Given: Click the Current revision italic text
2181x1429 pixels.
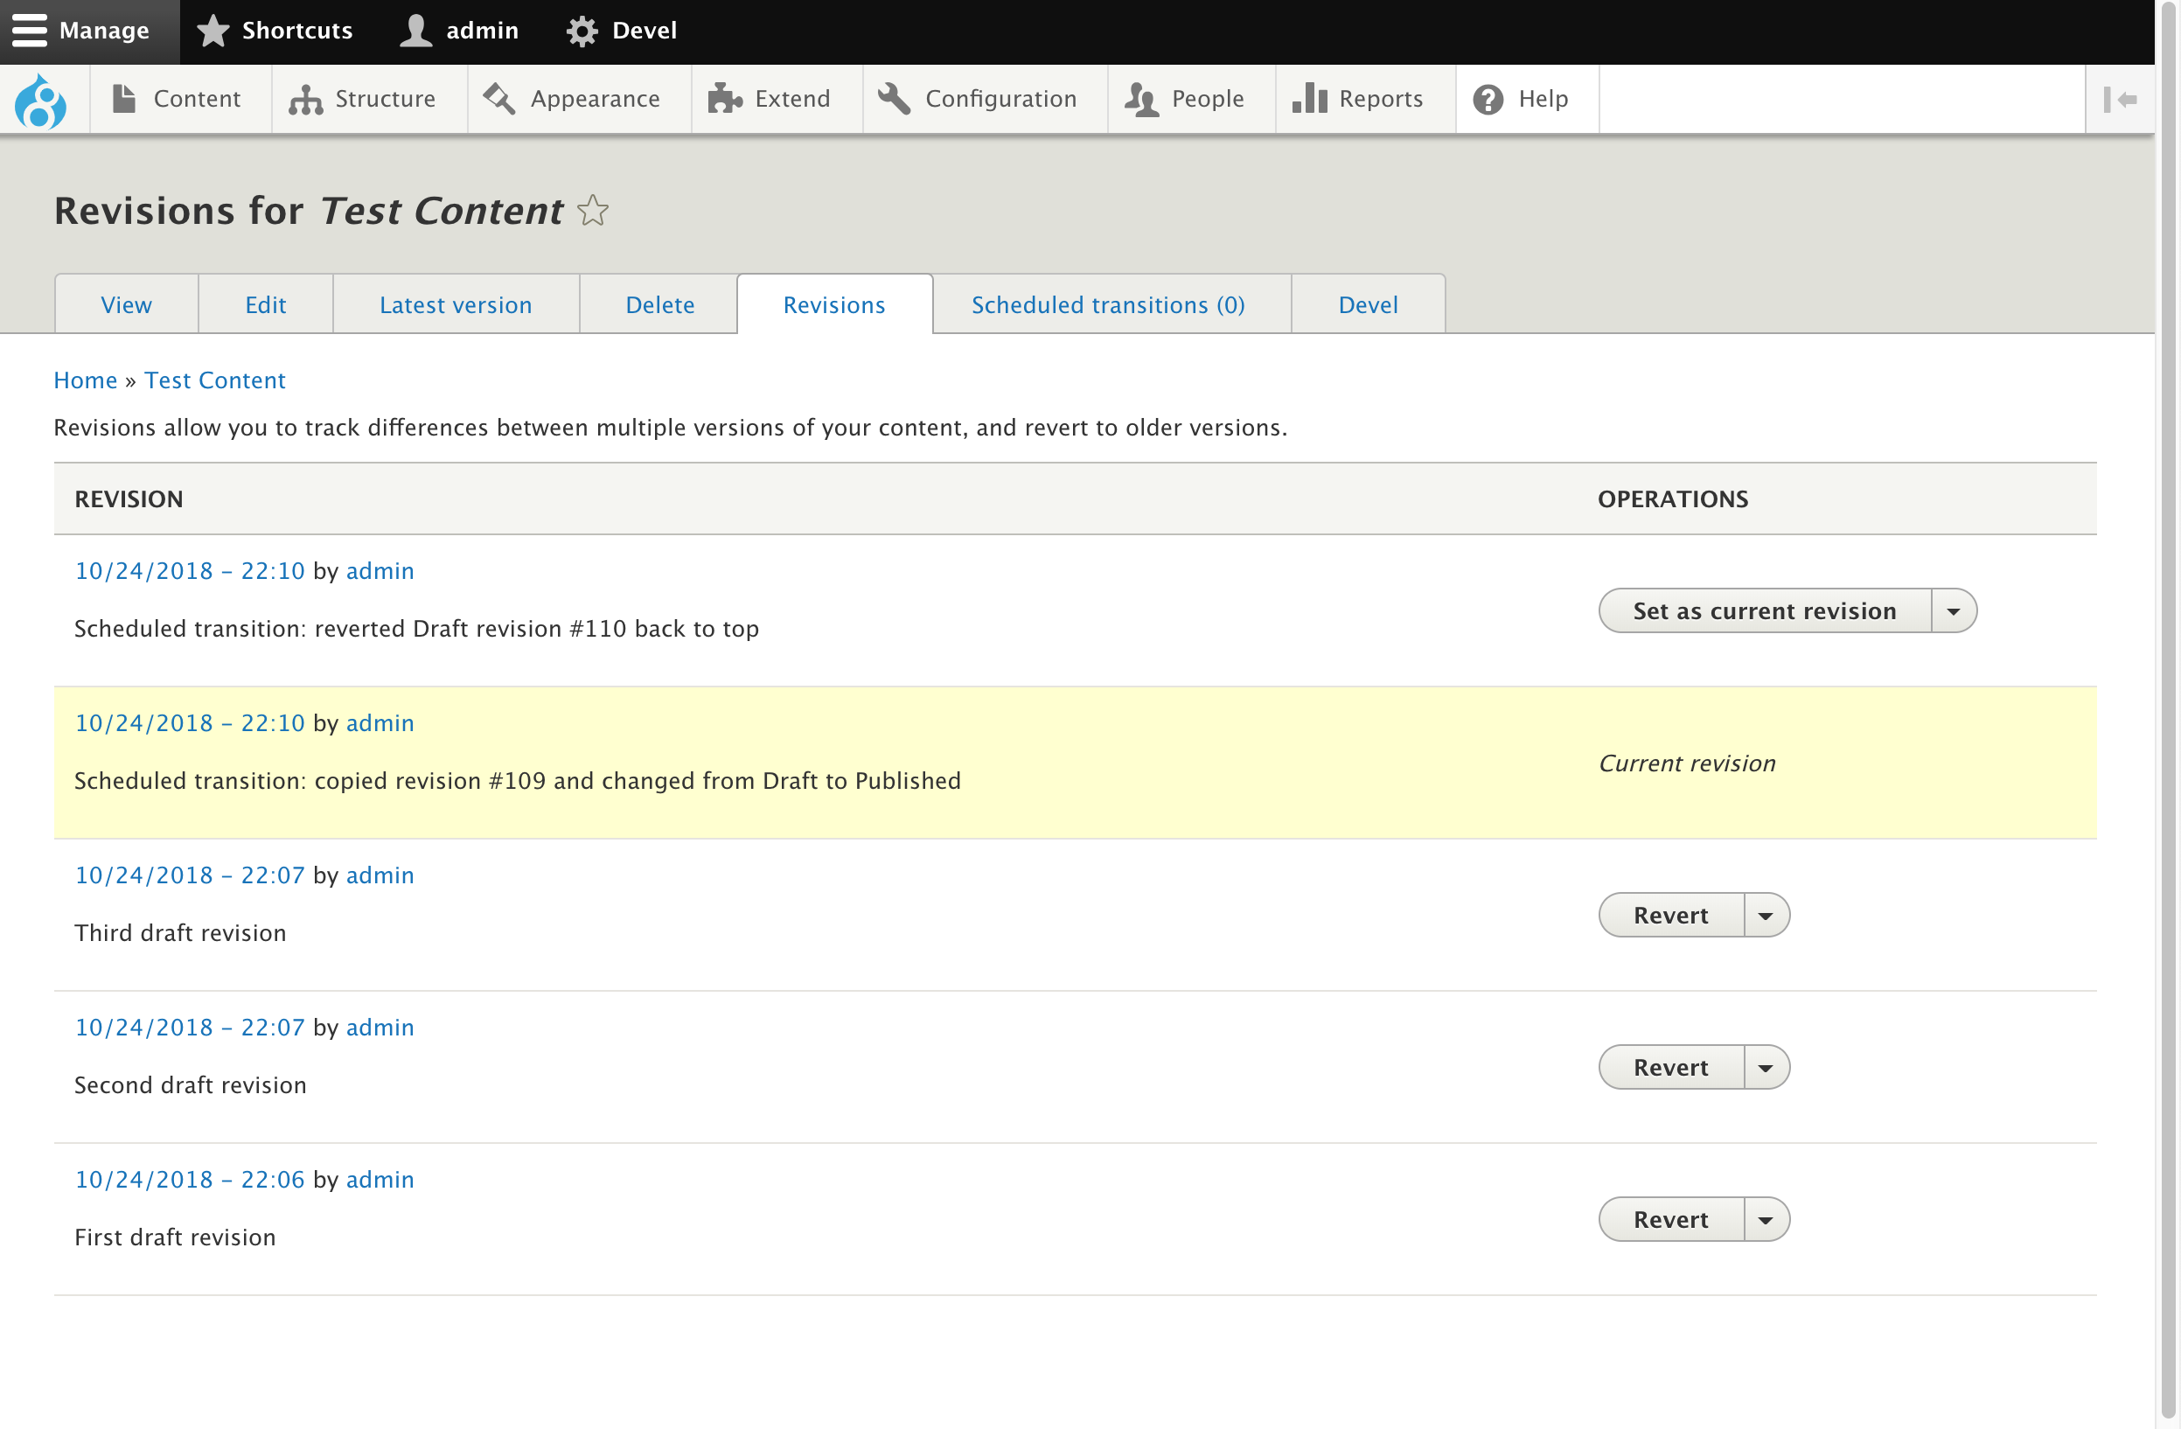Looking at the screenshot, I should click(1688, 763).
